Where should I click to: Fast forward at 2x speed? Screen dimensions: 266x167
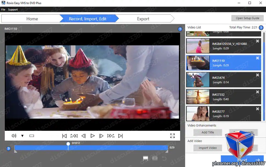[x=111, y=136]
